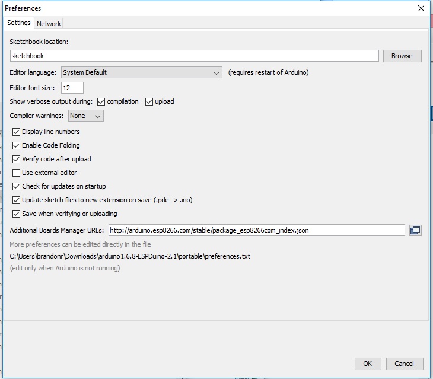Open the preferences.txt file path link
Viewport: 433px width, 379px height.
click(x=130, y=256)
